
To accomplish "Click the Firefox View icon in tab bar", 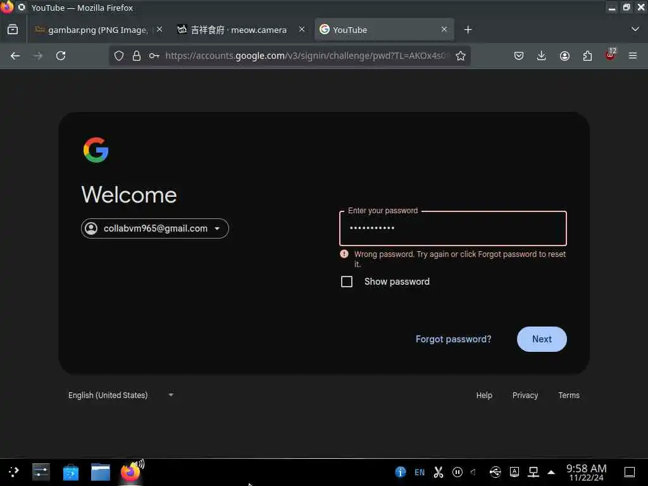I will click(13, 30).
